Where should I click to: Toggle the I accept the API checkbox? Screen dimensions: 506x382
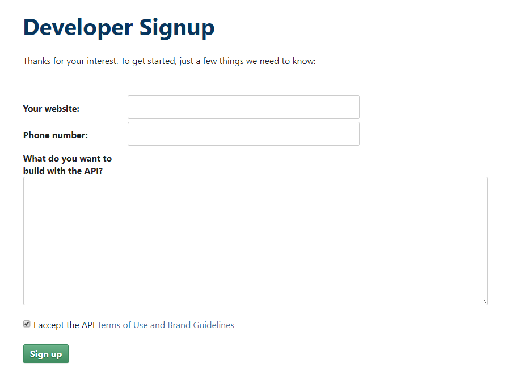27,324
